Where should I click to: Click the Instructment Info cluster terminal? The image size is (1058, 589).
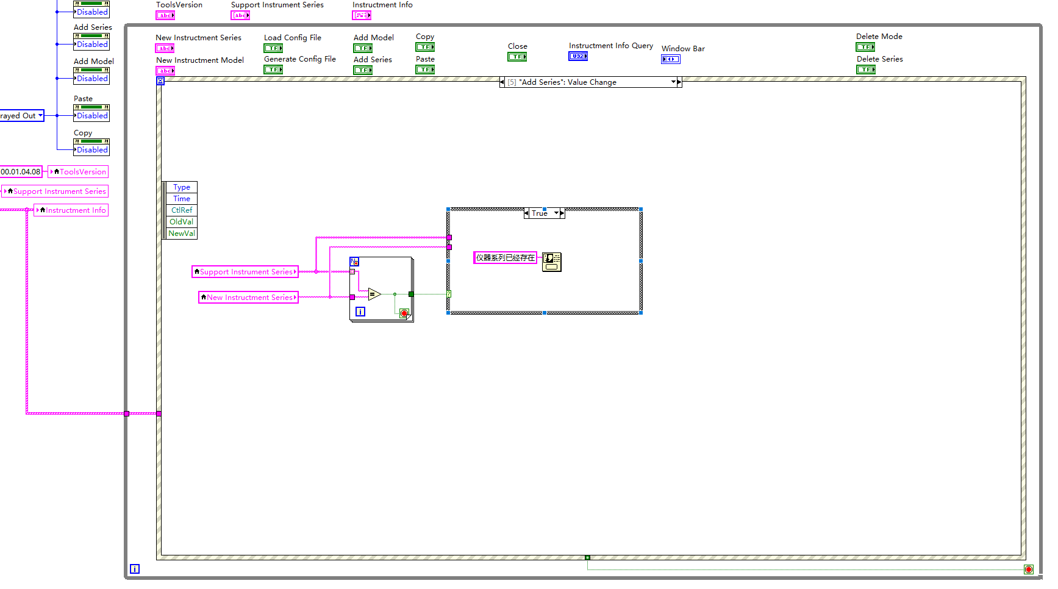(x=362, y=15)
